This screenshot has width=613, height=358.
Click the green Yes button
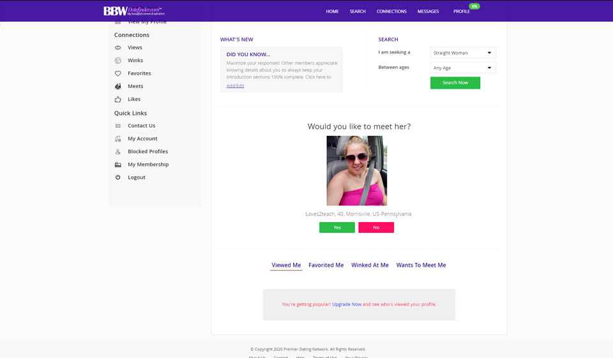337,228
